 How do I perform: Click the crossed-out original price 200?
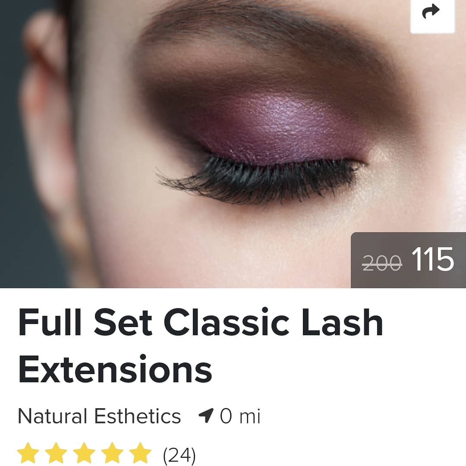pyautogui.click(x=382, y=263)
